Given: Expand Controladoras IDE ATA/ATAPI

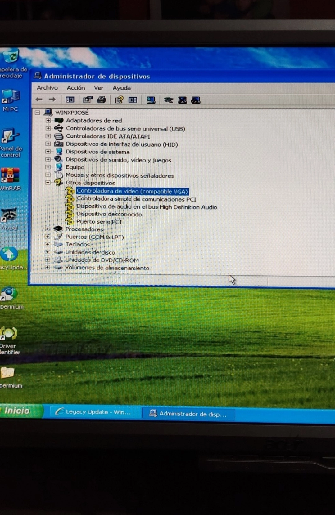Looking at the screenshot, I should tap(48, 136).
